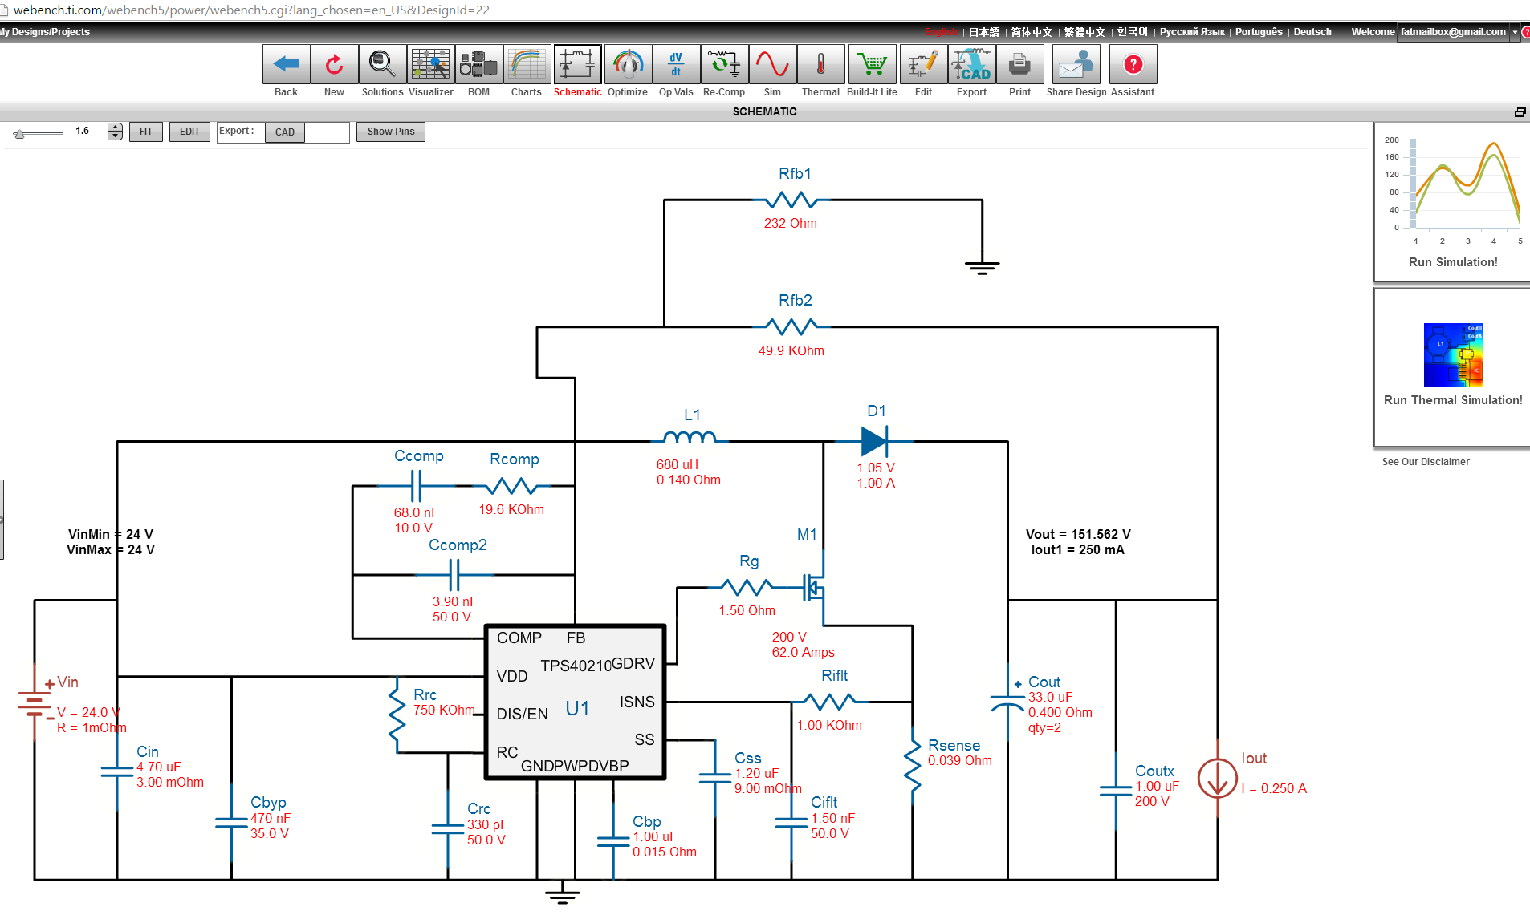
Task: Open the Assistant help icon
Action: [x=1133, y=64]
